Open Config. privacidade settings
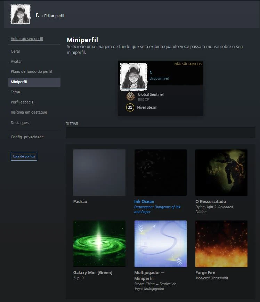The image size is (260, 302). (27, 137)
